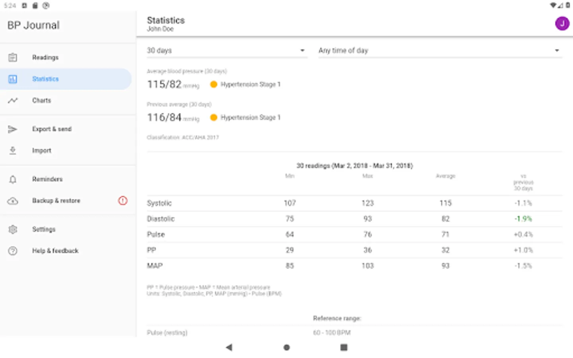Click the Help & feedback question icon
Image resolution: width=573 pixels, height=358 pixels.
(x=13, y=251)
